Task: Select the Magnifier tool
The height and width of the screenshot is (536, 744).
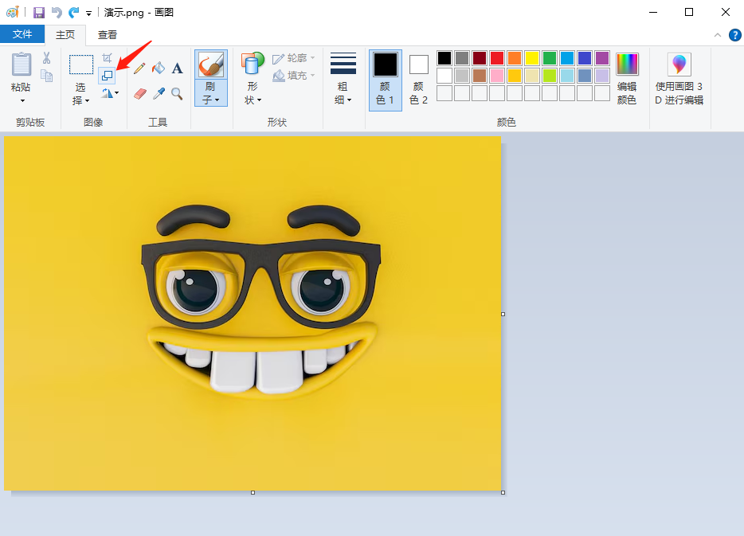Action: tap(177, 94)
